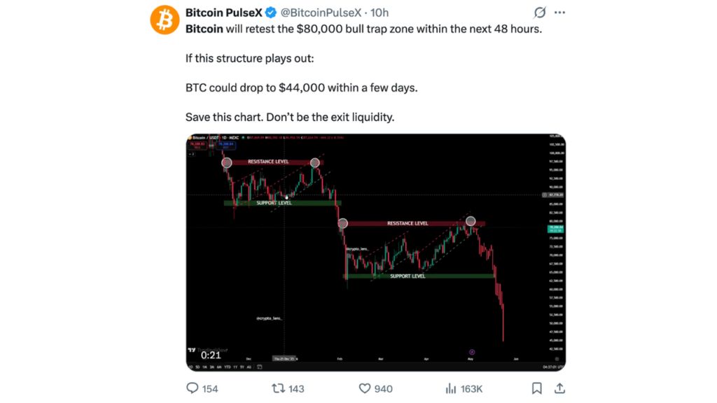Like the tweet with 940 likes
The height and width of the screenshot is (403, 717).
click(x=364, y=388)
